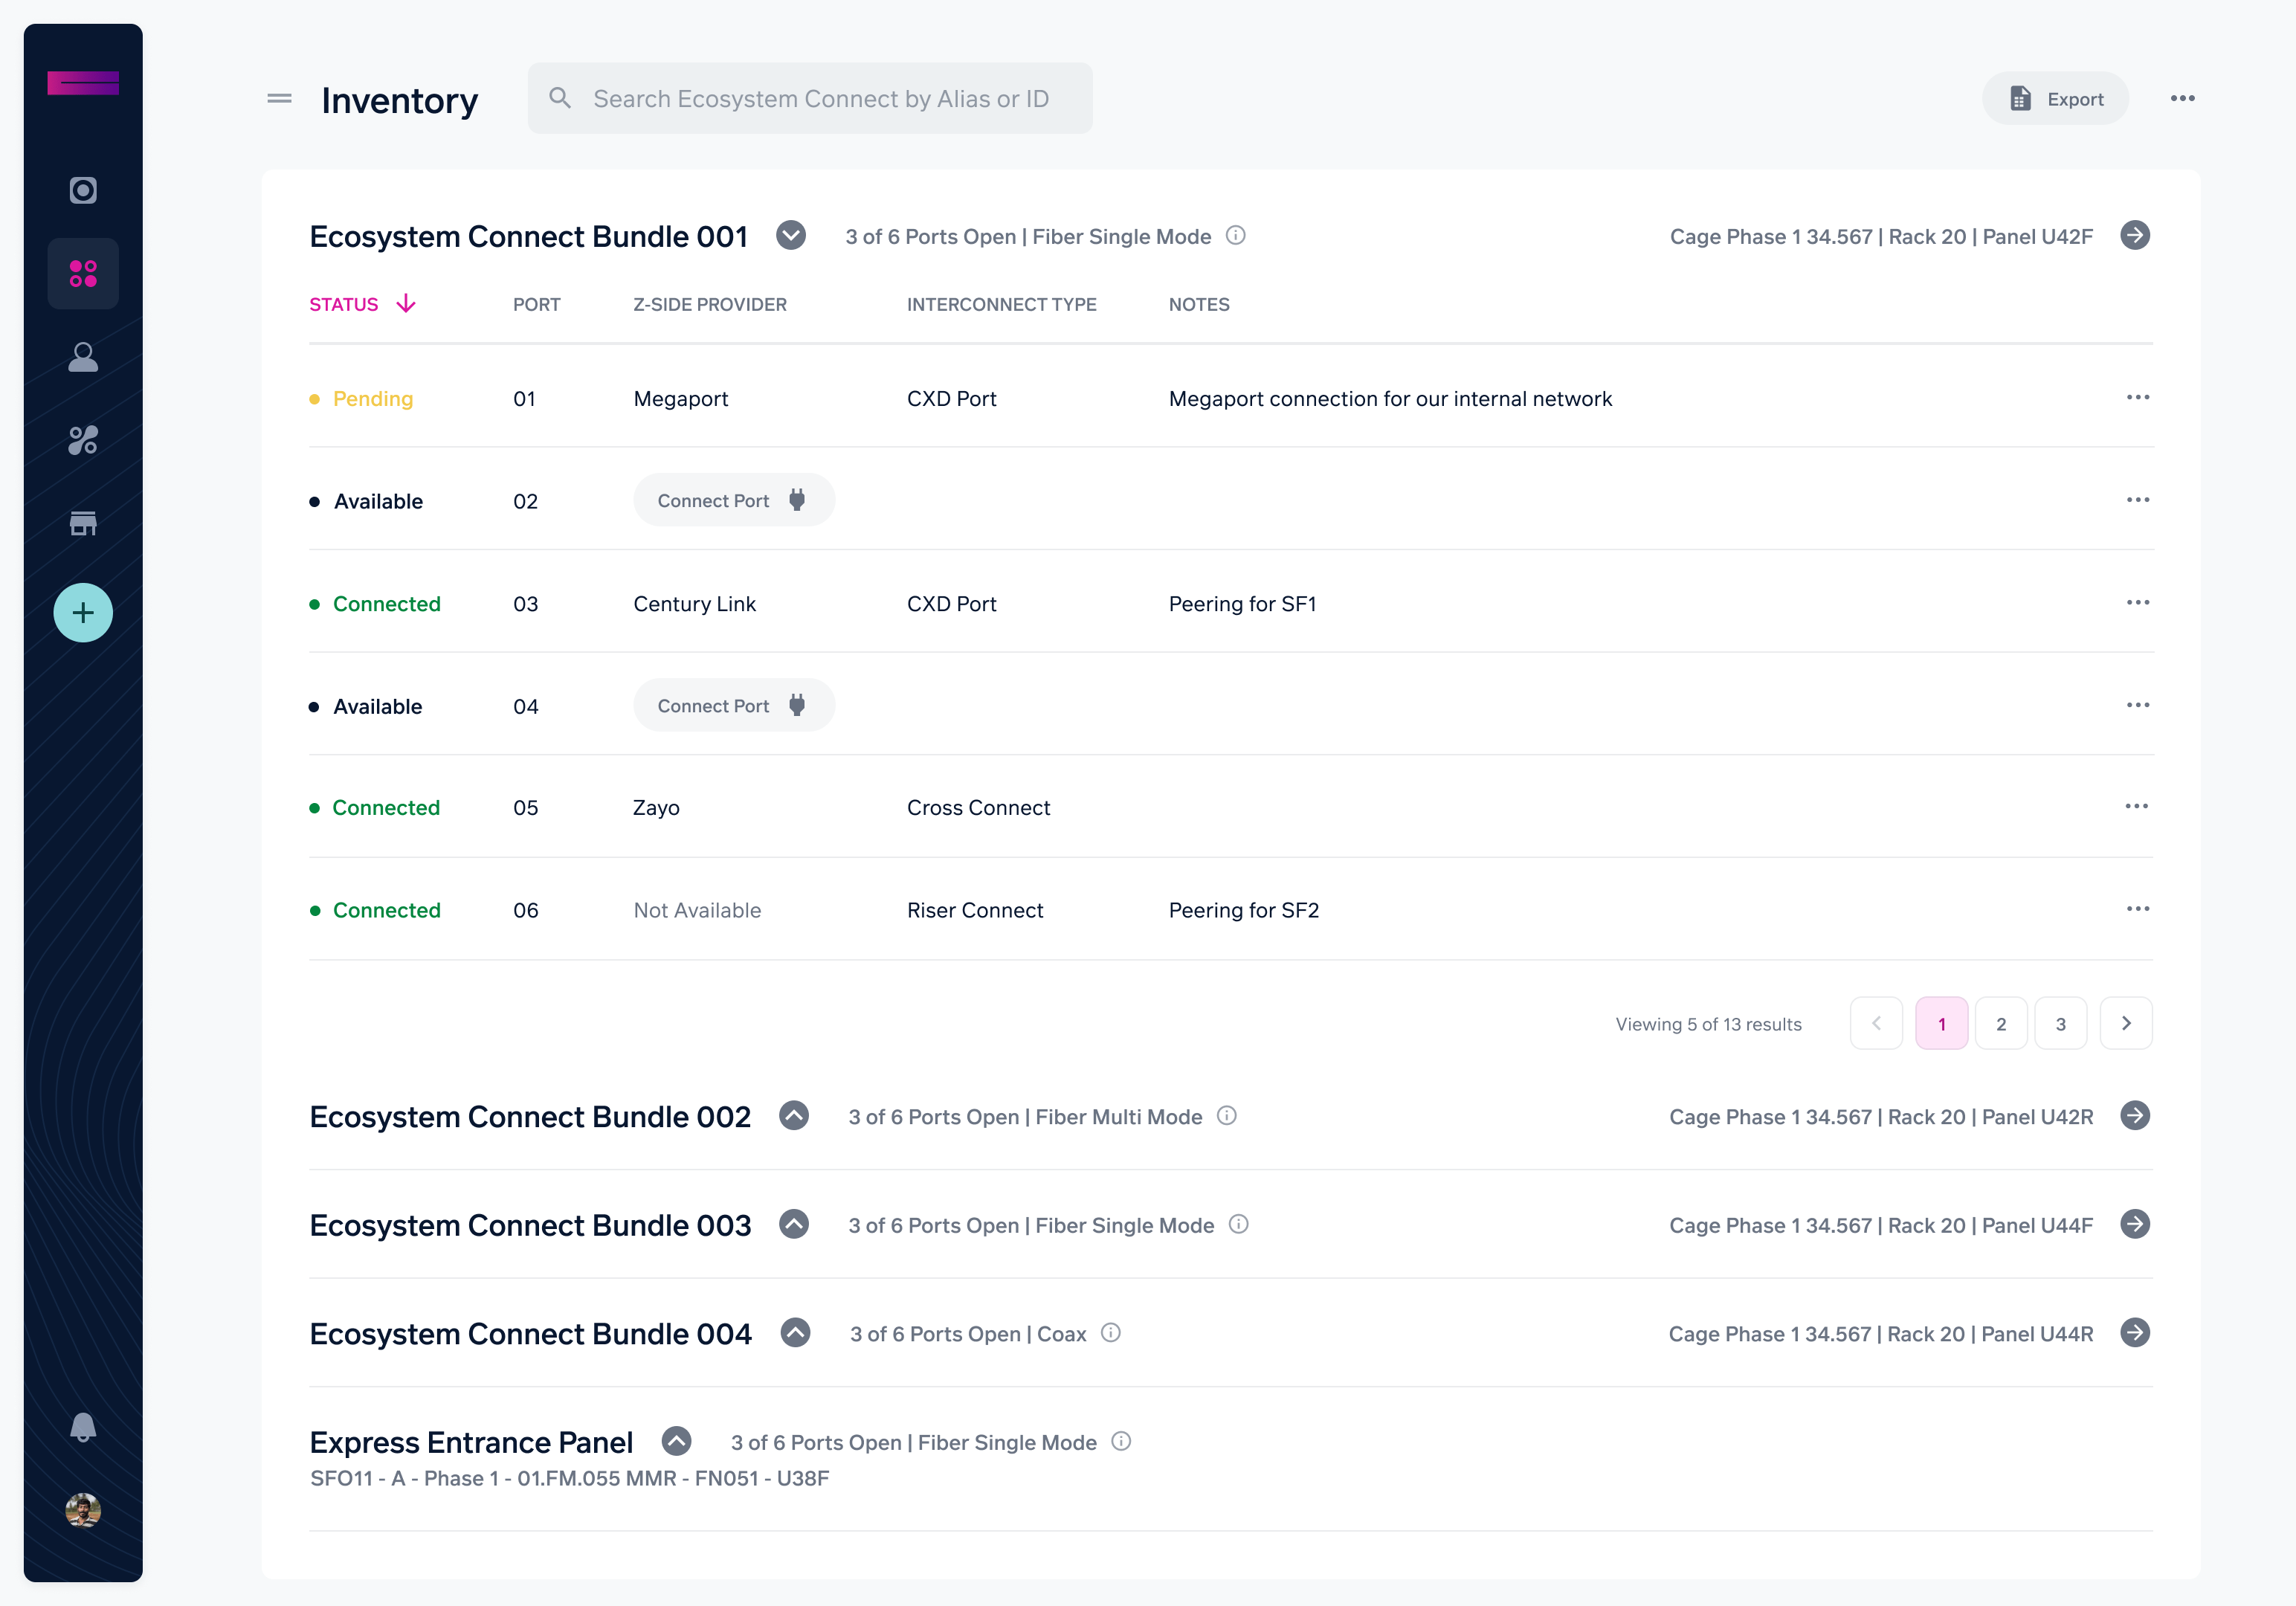This screenshot has height=1606, width=2296.
Task: Go to previous page arrow
Action: [x=1876, y=1023]
